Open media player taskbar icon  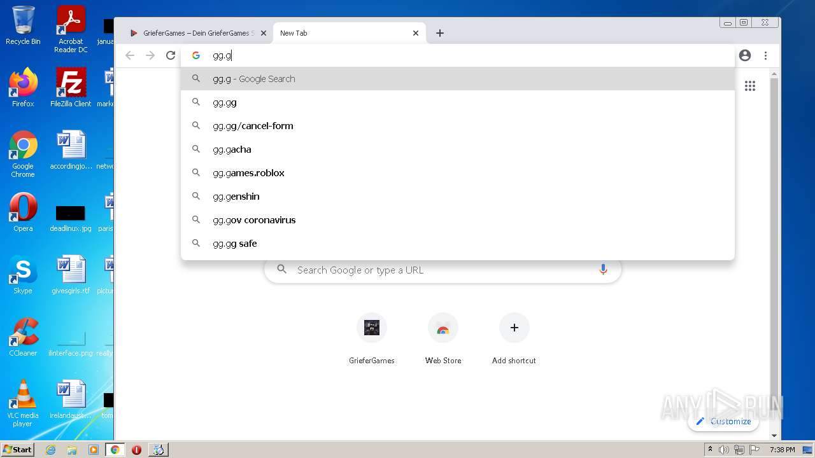tap(94, 450)
